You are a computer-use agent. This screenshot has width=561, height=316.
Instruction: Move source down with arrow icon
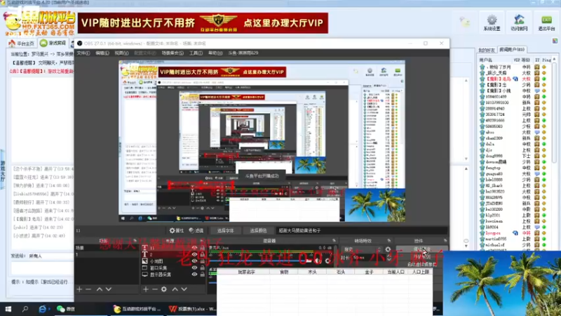184,289
